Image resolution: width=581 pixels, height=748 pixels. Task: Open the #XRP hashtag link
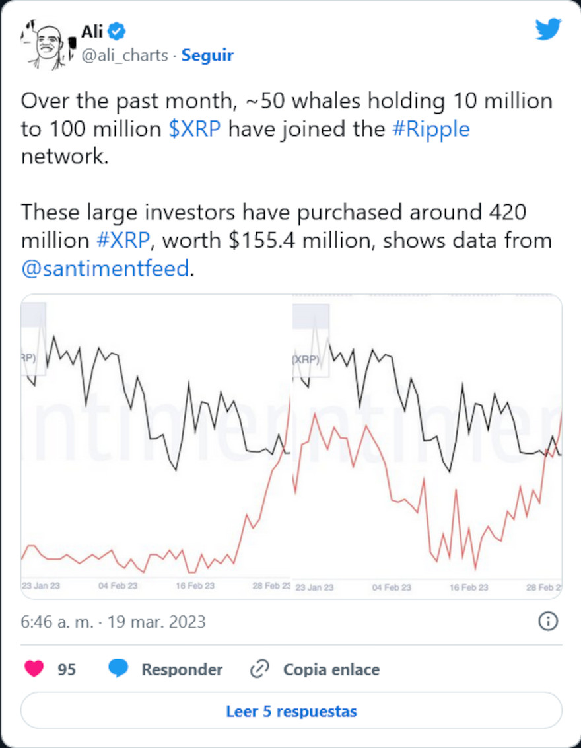click(124, 241)
